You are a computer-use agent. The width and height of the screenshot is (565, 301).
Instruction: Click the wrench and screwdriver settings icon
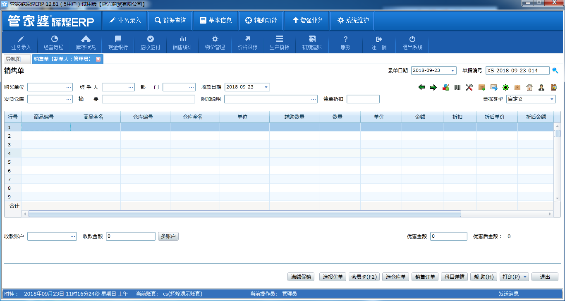point(469,87)
